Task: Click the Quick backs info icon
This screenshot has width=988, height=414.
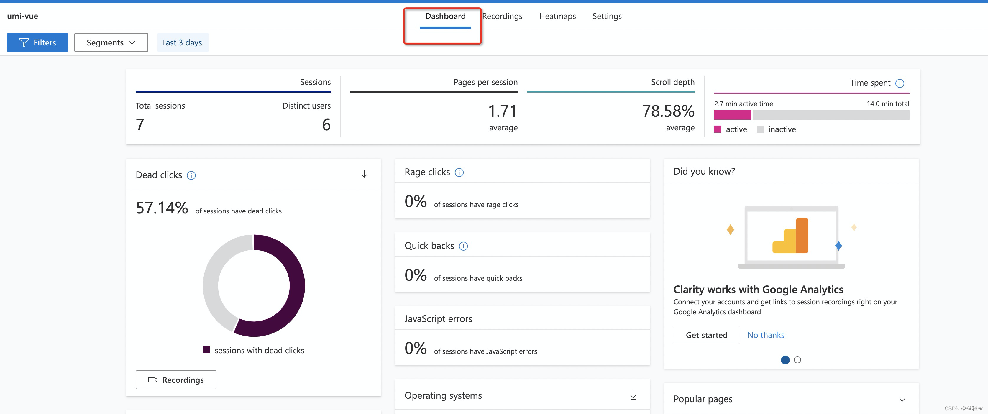Action: [x=463, y=246]
